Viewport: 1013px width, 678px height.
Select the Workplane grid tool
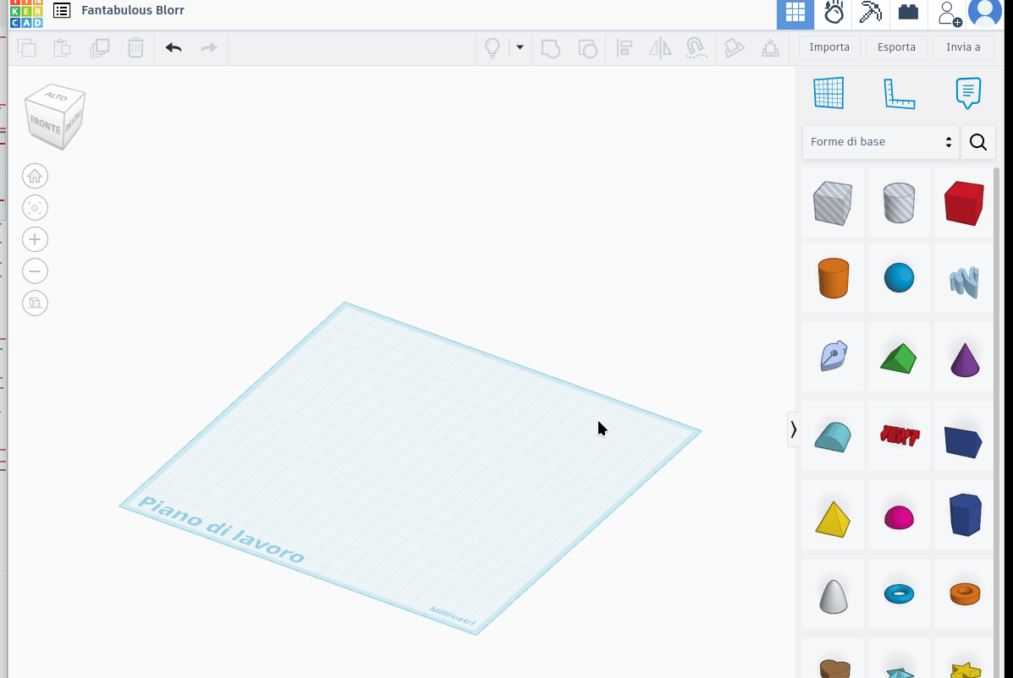[x=829, y=93]
